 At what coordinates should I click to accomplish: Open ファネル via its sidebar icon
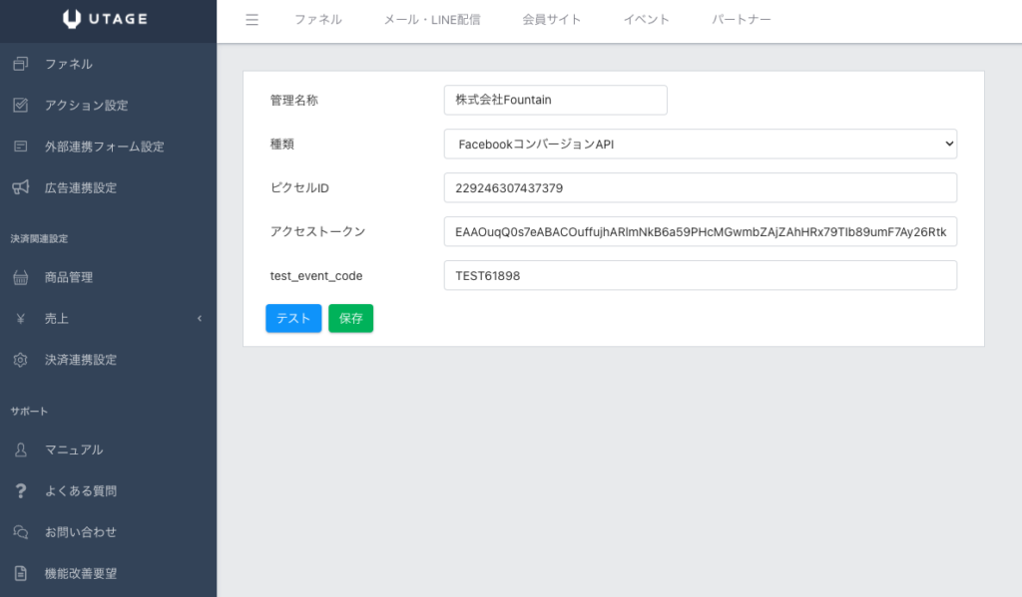20,64
